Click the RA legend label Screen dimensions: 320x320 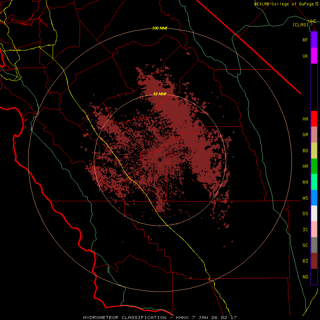pos(305,182)
